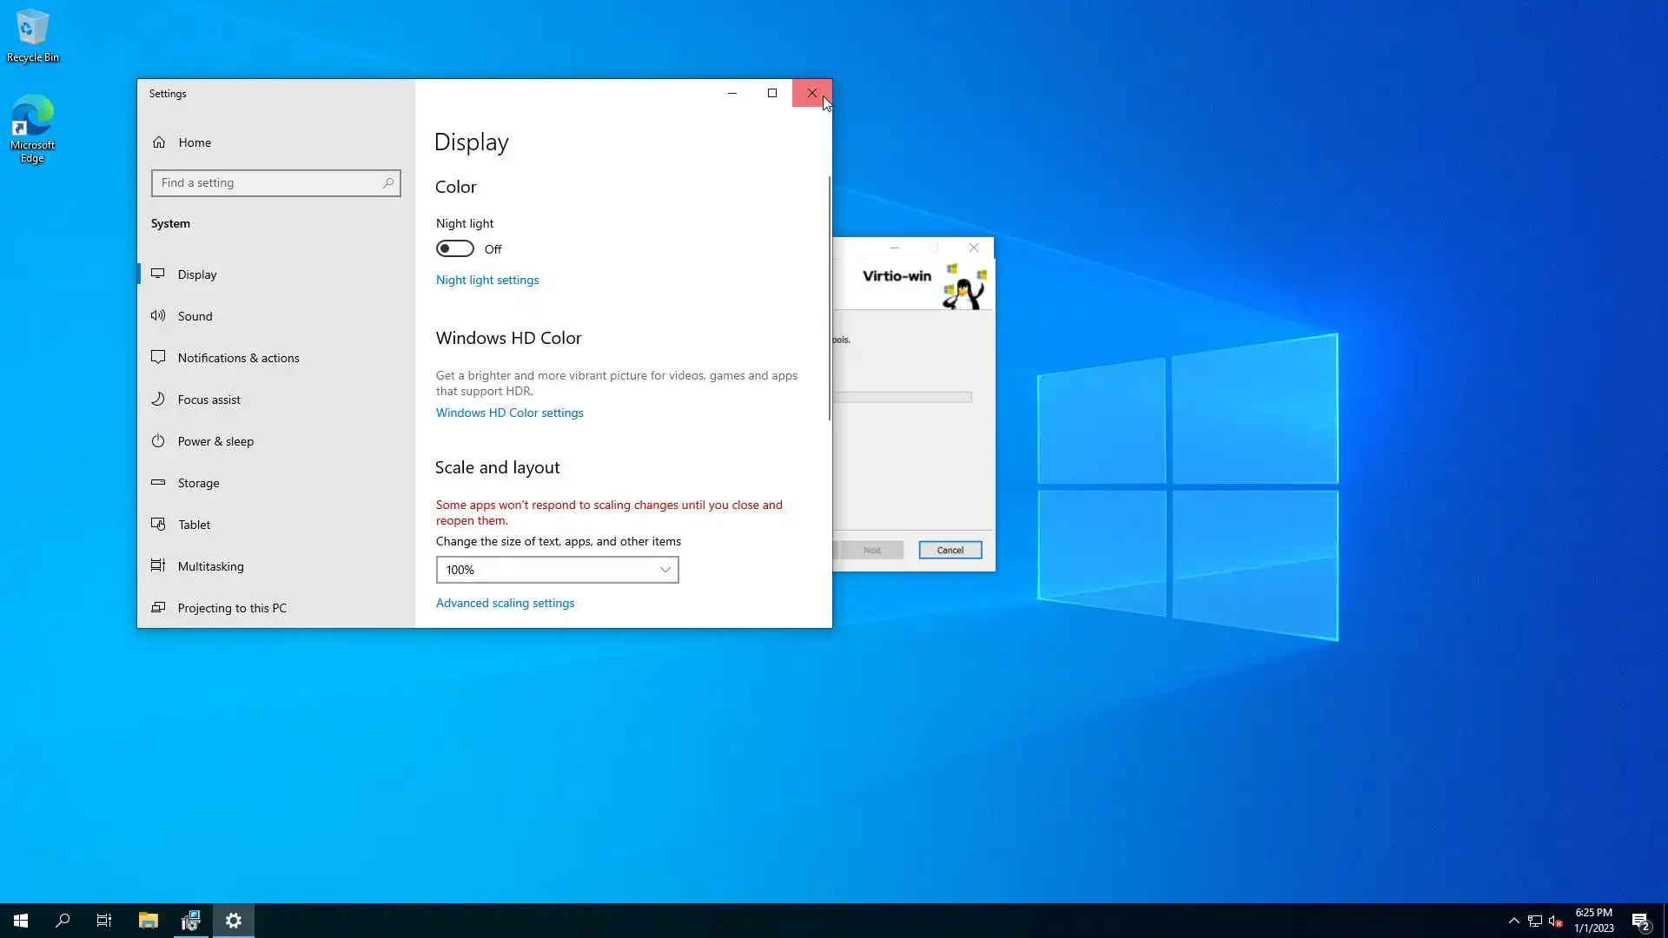1668x938 pixels.
Task: Show hidden system tray icons chevron
Action: tap(1513, 921)
